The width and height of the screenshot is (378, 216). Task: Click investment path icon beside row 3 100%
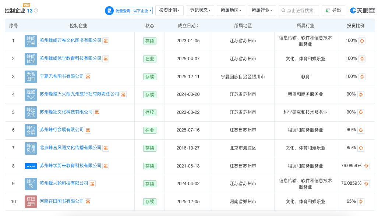362,77
